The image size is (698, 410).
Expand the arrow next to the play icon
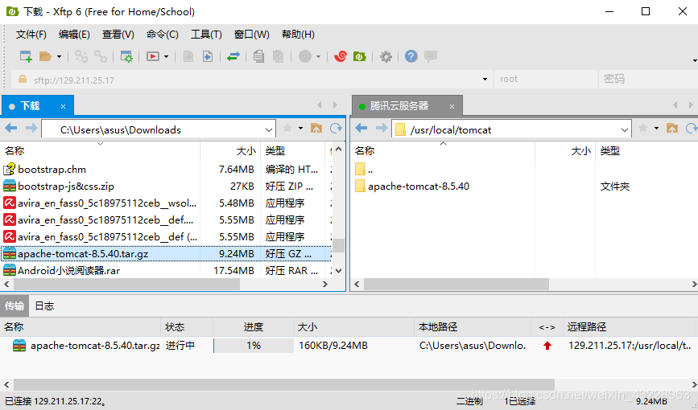166,56
